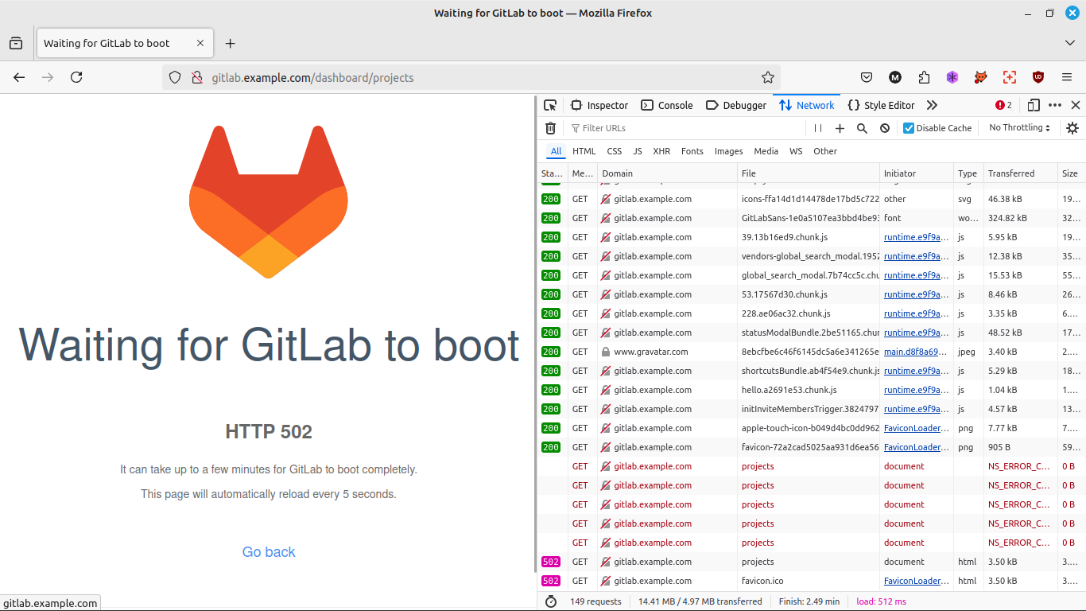
Task: Filter requests by HTML
Action: click(x=584, y=151)
